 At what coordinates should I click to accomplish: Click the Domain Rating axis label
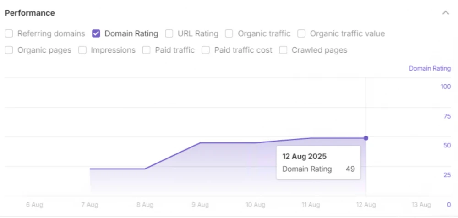tap(430, 68)
